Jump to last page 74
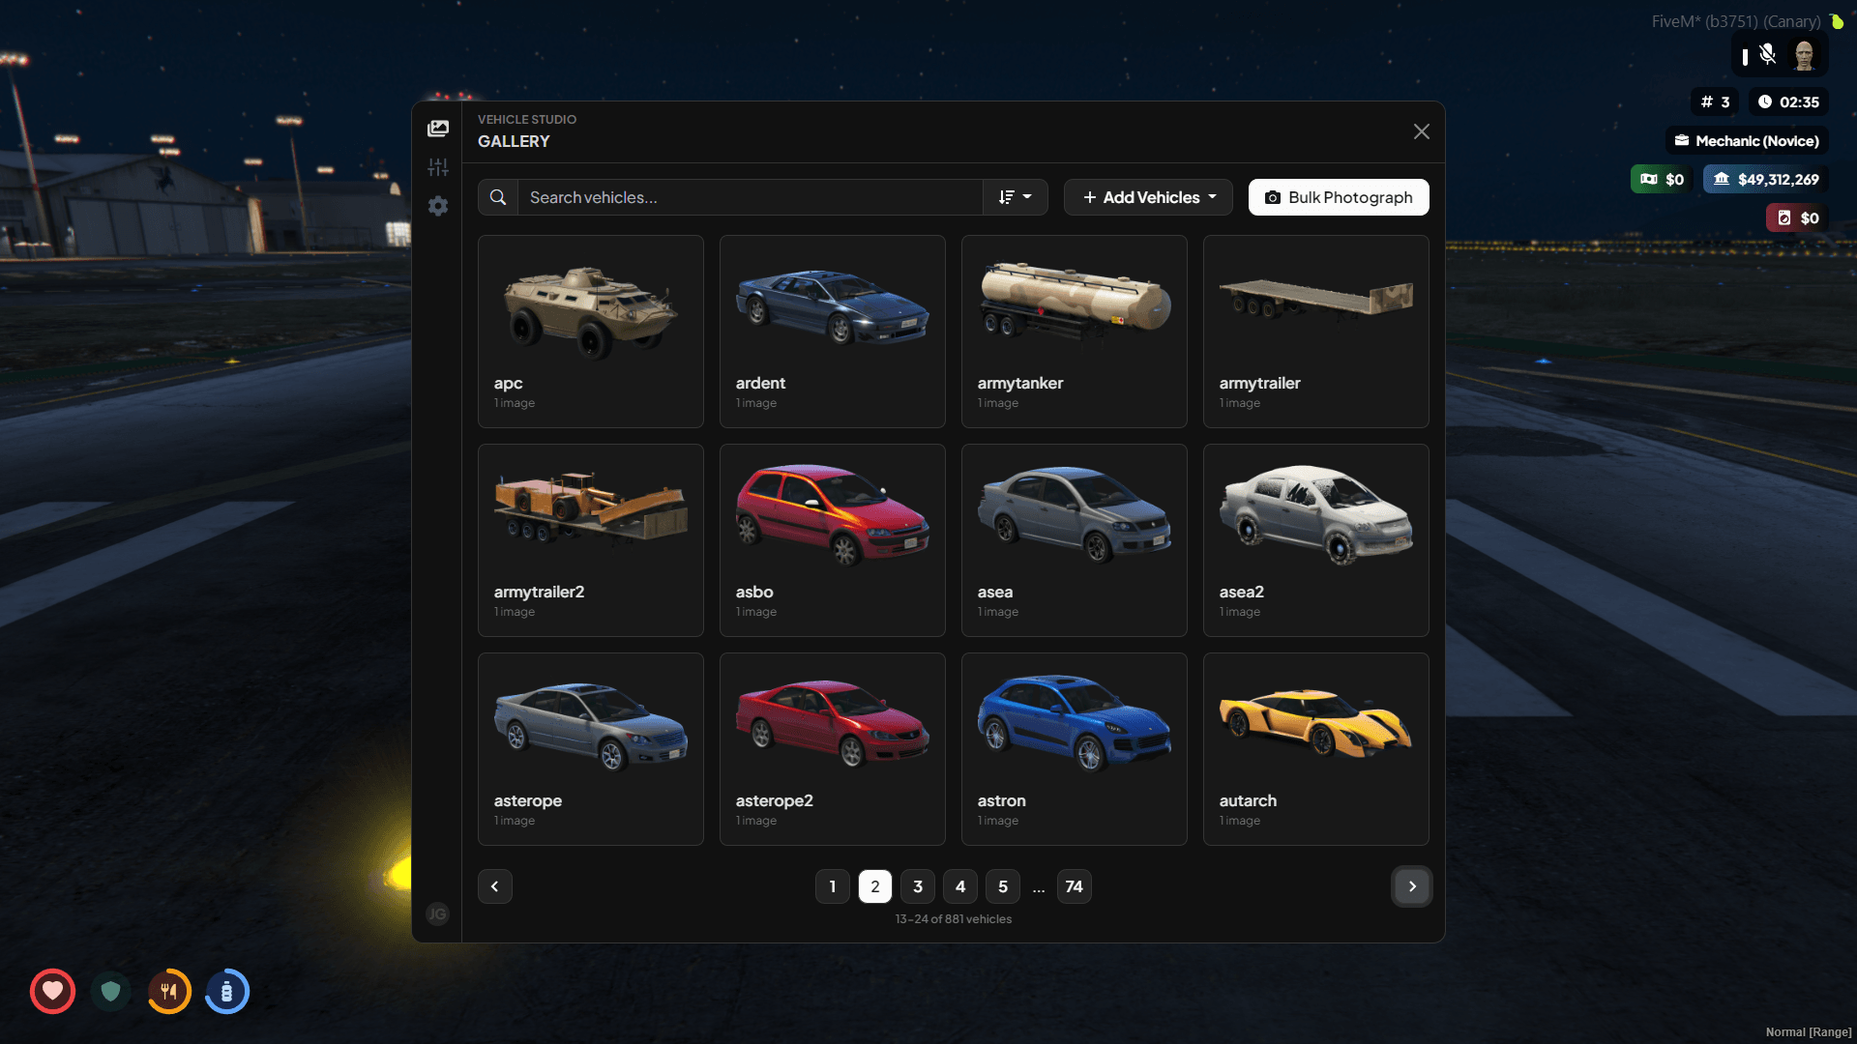 [1075, 886]
